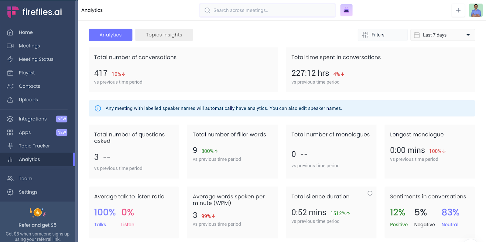
Task: Open the Topic Tracker page
Action: point(34,146)
